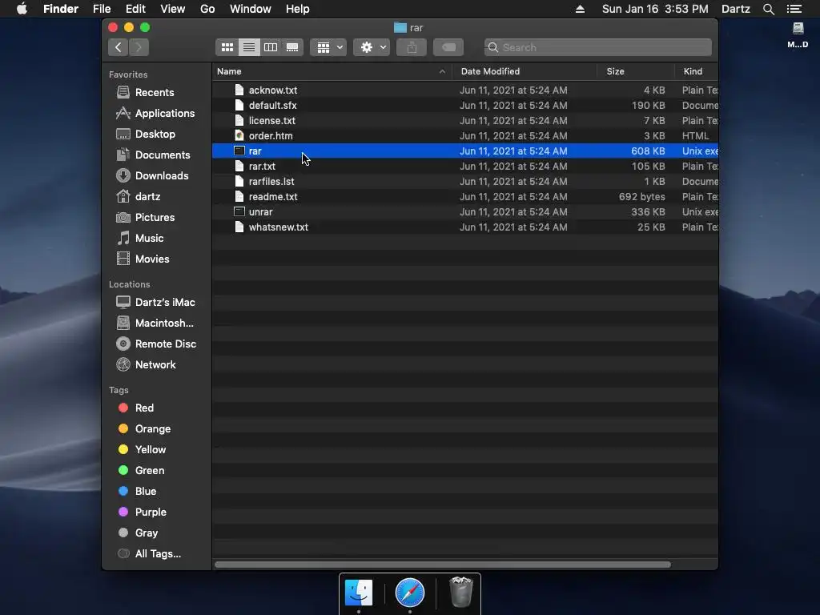Open Desktop in the sidebar

click(x=155, y=135)
